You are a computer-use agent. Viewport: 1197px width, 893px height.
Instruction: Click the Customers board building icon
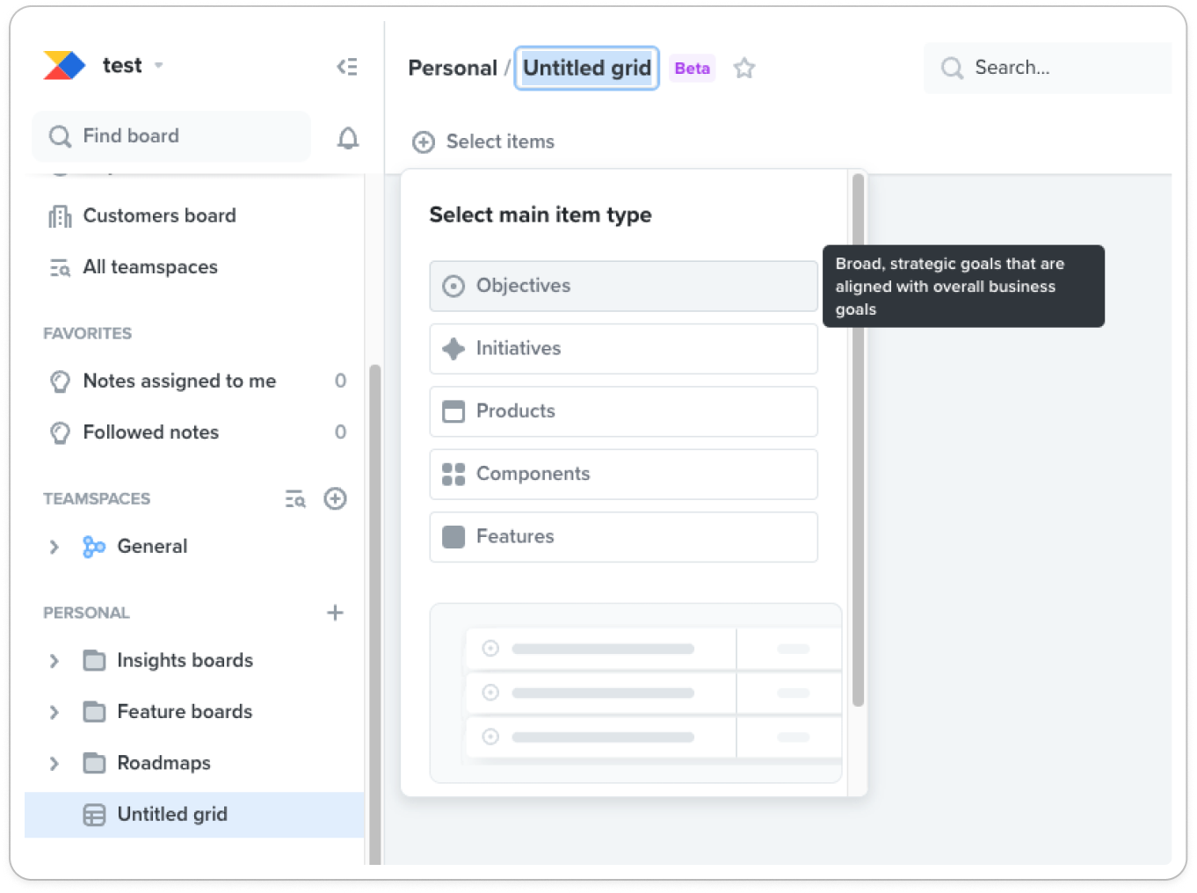pyautogui.click(x=59, y=215)
